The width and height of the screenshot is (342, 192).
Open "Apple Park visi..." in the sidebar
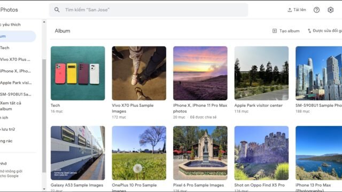coord(15,83)
